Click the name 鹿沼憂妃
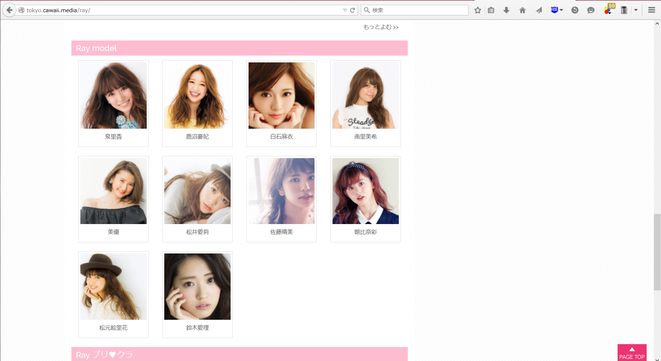Image resolution: width=661 pixels, height=361 pixels. pyautogui.click(x=197, y=137)
